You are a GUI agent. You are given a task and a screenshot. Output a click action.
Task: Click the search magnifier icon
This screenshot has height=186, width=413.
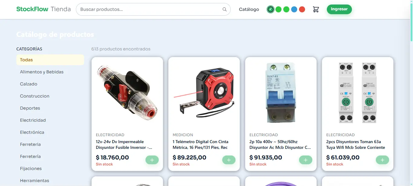point(225,9)
